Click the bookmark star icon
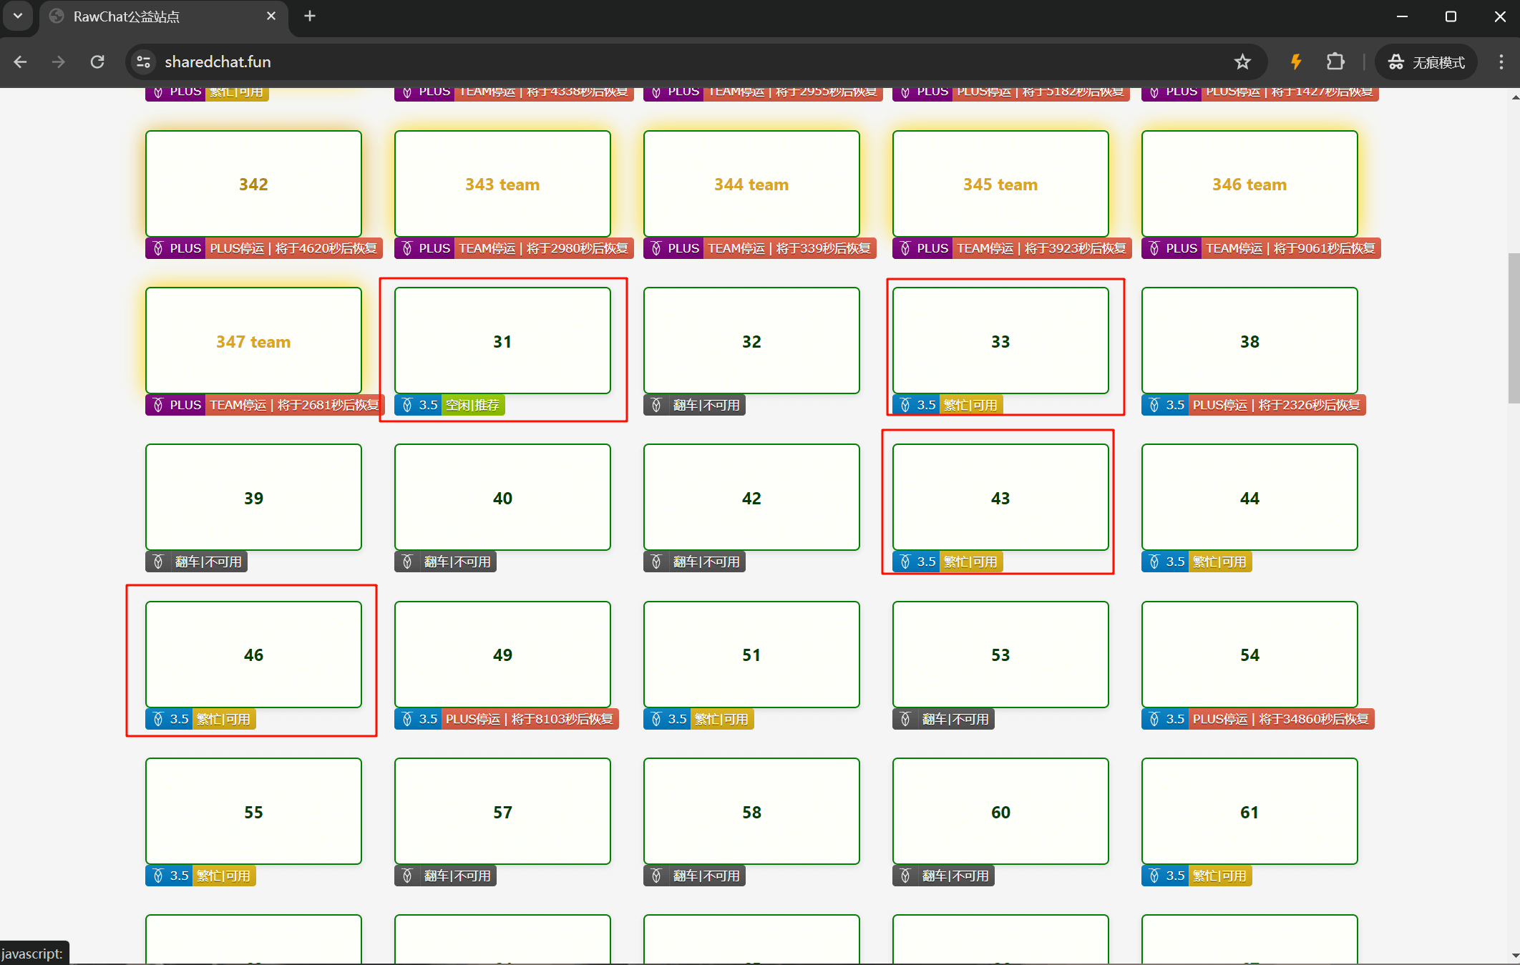Image resolution: width=1520 pixels, height=965 pixels. coord(1242,62)
